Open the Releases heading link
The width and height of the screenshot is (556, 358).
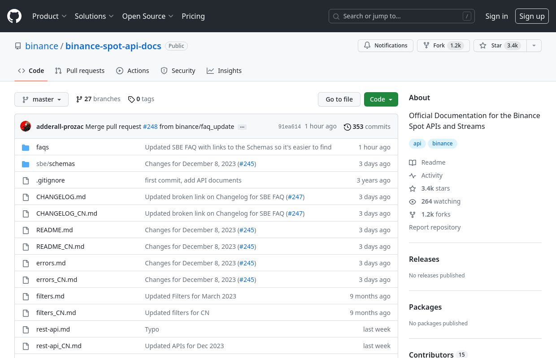click(424, 259)
